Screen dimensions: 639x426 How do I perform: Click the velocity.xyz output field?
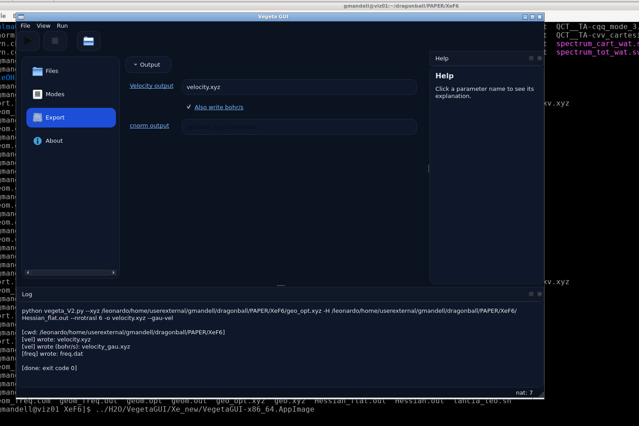[x=299, y=87]
